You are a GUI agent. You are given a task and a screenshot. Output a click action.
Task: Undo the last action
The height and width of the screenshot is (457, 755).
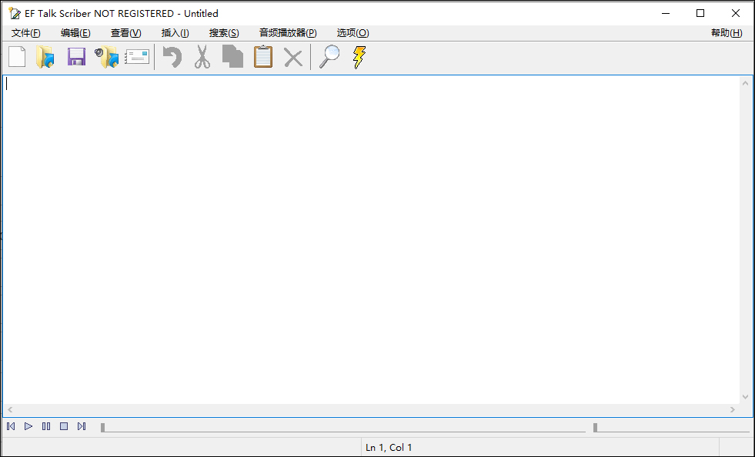(x=172, y=57)
